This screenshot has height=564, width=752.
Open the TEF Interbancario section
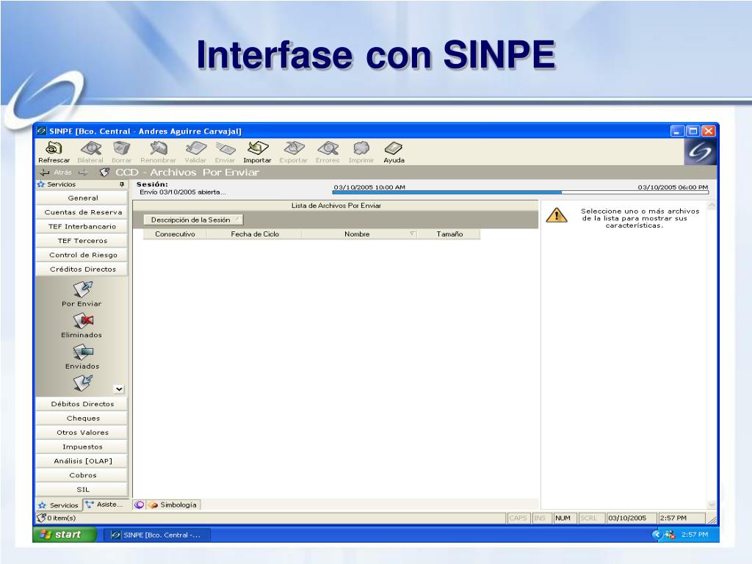(82, 226)
